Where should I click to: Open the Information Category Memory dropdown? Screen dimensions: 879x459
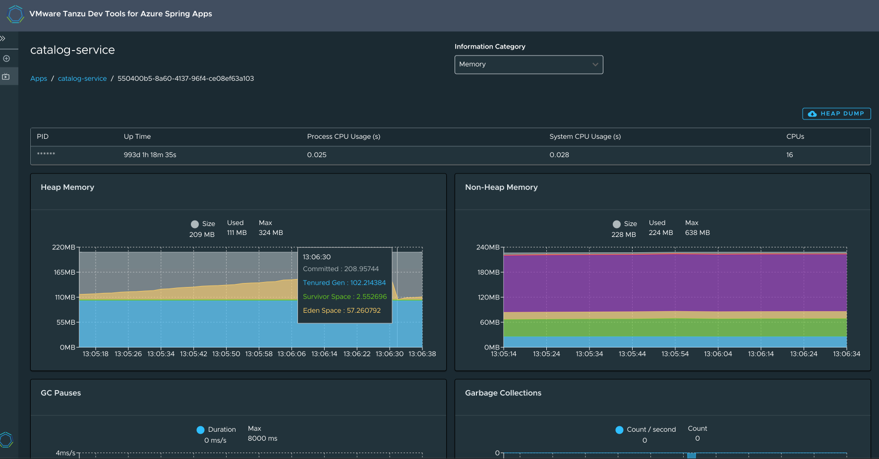pos(528,64)
